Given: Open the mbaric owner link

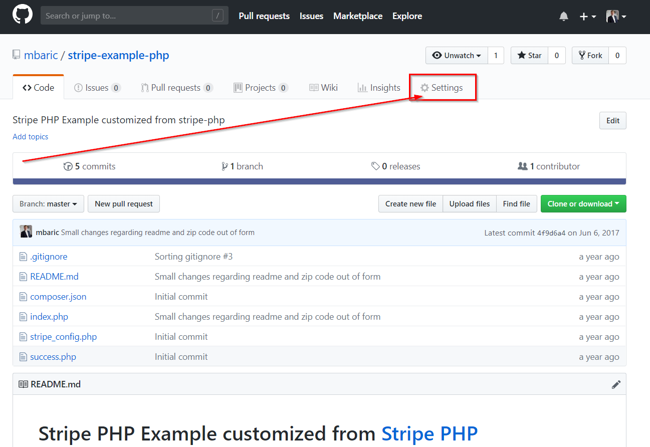Looking at the screenshot, I should tap(41, 55).
